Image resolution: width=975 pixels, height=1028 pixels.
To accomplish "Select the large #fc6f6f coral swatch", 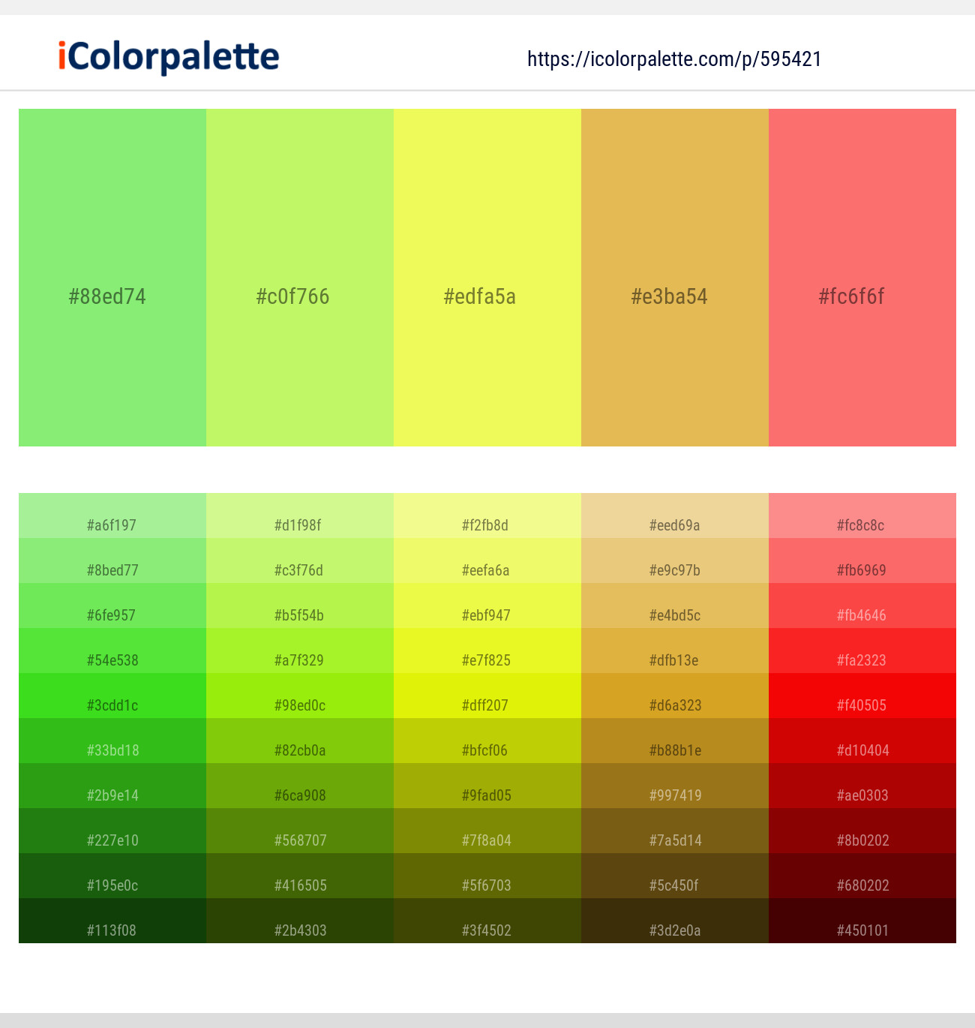I will [862, 278].
